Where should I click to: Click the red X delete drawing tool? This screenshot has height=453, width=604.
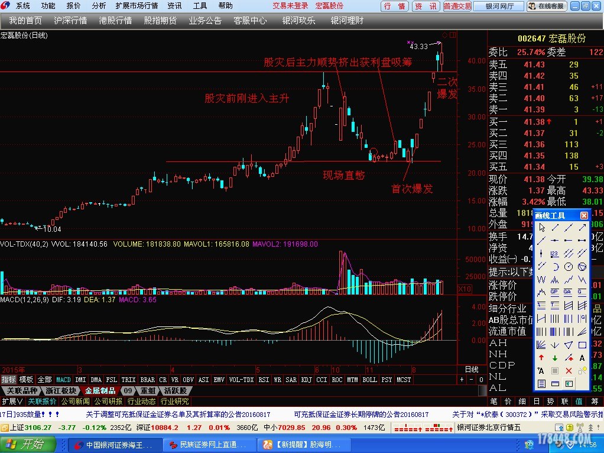tap(569, 370)
